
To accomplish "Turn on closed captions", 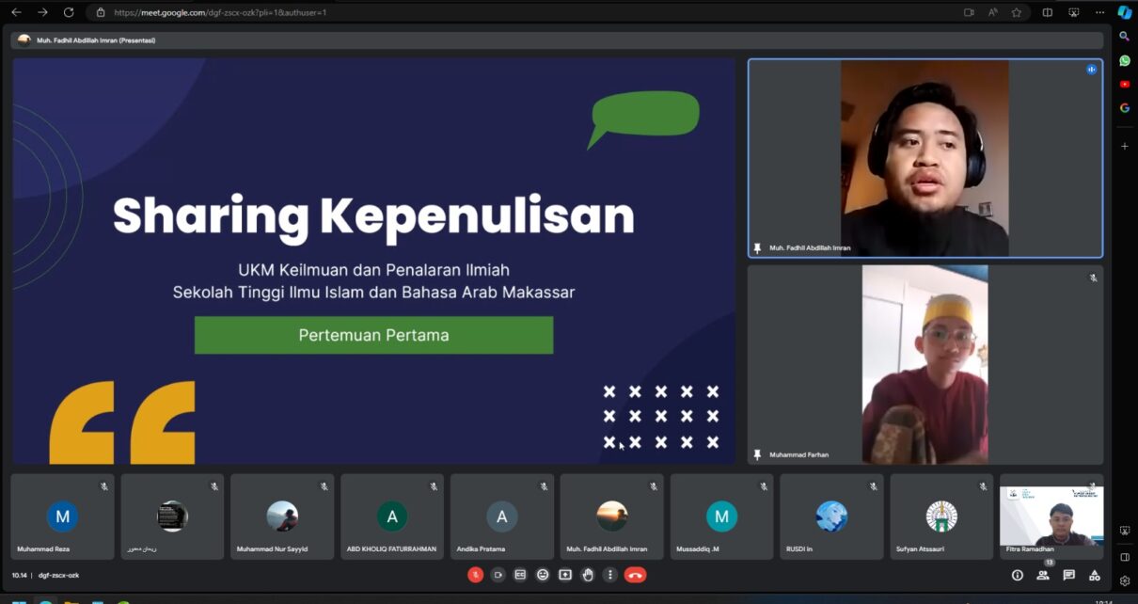I will (520, 575).
